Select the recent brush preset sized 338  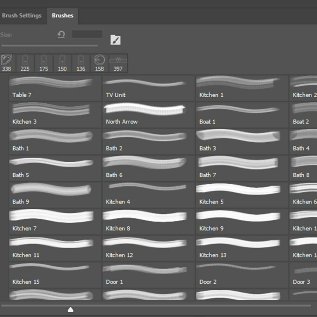(x=6, y=63)
